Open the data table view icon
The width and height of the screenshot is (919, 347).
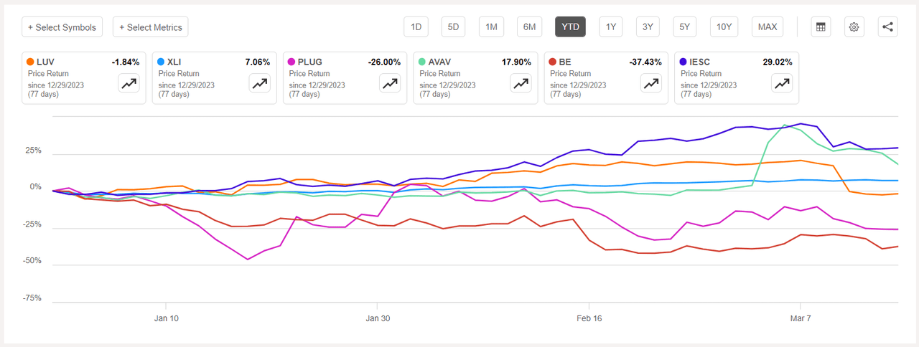click(820, 27)
